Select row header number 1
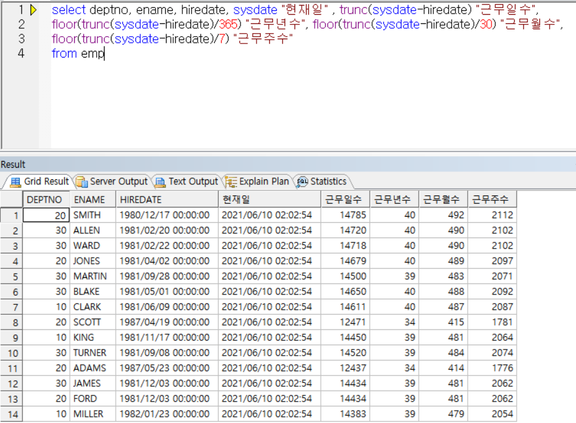This screenshot has width=576, height=423. pos(12,215)
